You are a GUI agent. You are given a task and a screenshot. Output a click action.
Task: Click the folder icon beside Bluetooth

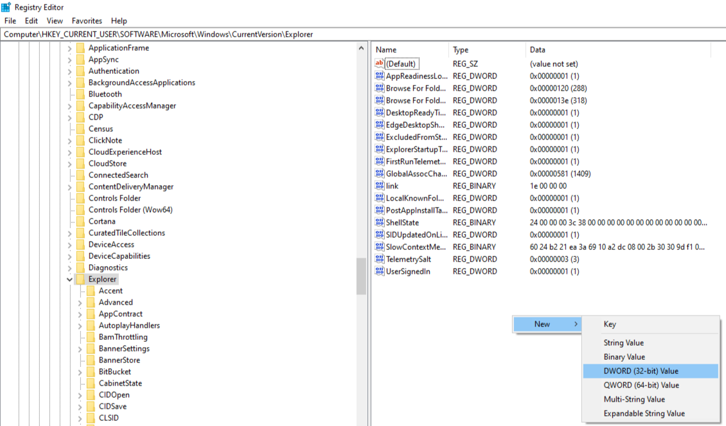80,94
